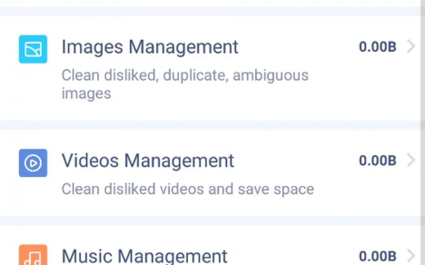Open the Music Management title
Image resolution: width=425 pixels, height=265 pixels.
coord(145,256)
